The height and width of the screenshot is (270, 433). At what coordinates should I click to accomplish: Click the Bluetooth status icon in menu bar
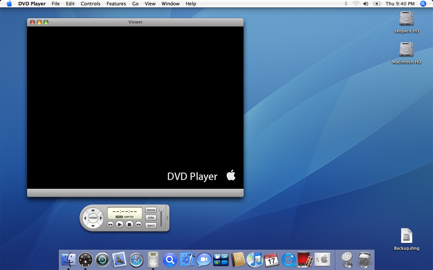click(x=346, y=4)
